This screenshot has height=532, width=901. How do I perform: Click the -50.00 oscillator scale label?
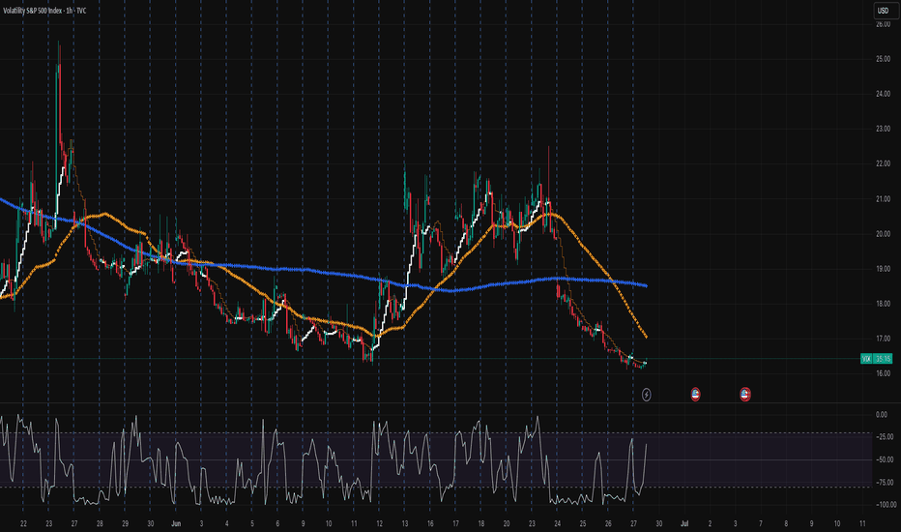coord(885,459)
